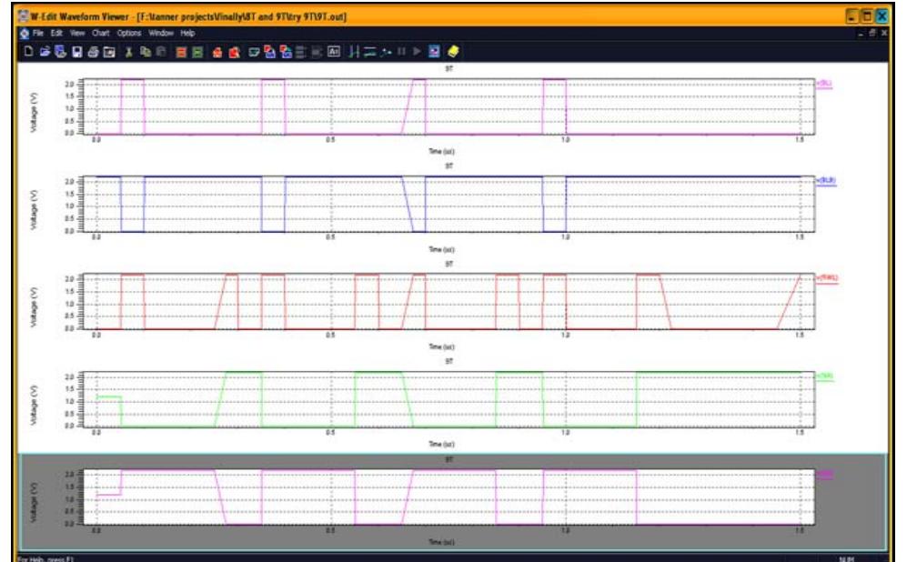Minimize the inner document window
The width and height of the screenshot is (917, 562).
click(x=861, y=34)
